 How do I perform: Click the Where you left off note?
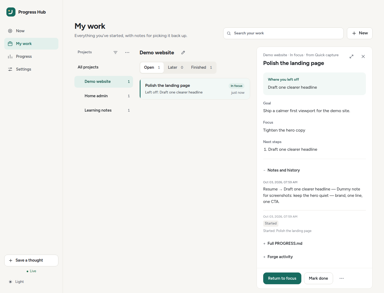coord(314,84)
